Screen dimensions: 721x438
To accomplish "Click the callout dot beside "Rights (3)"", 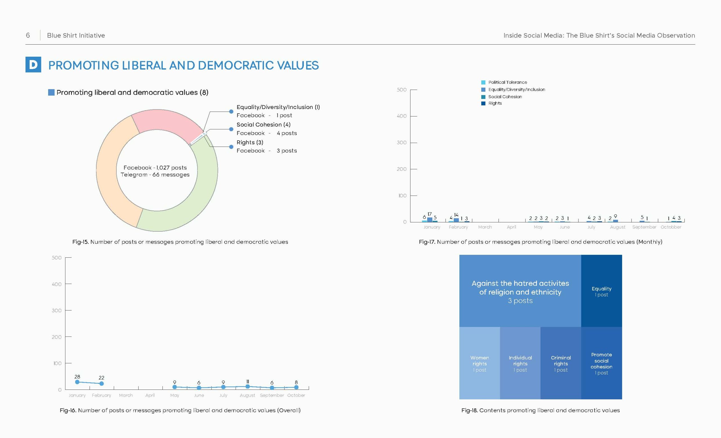I will pos(231,147).
